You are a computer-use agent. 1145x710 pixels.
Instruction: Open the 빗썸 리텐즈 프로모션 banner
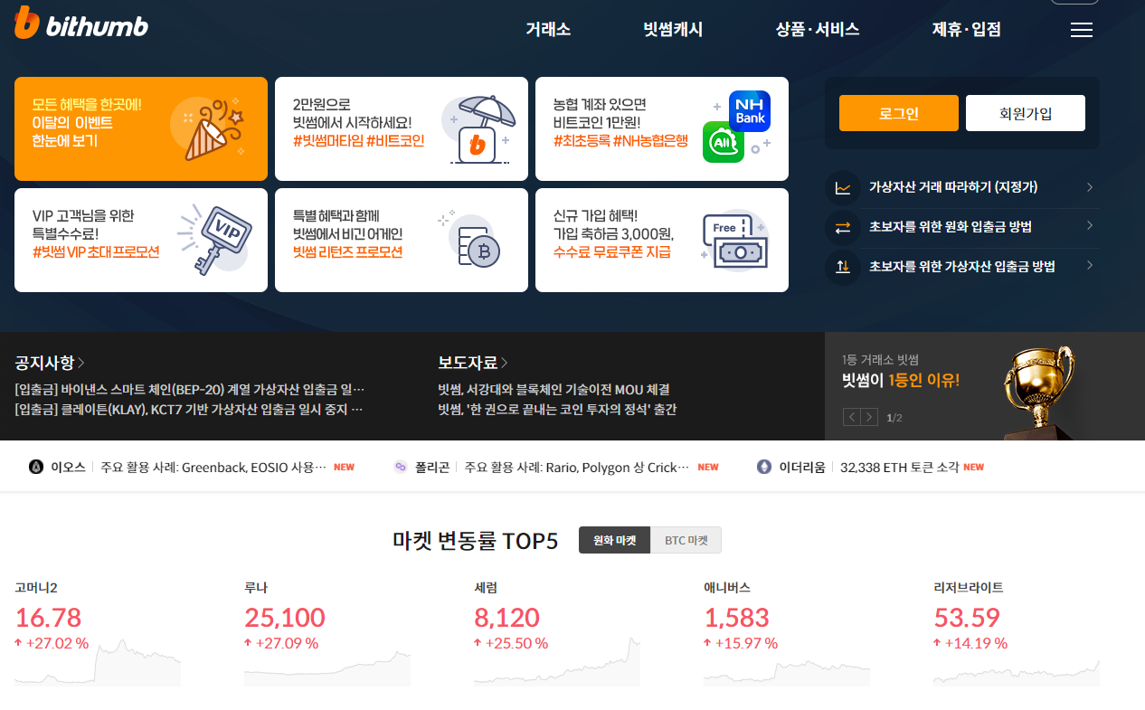(x=402, y=240)
